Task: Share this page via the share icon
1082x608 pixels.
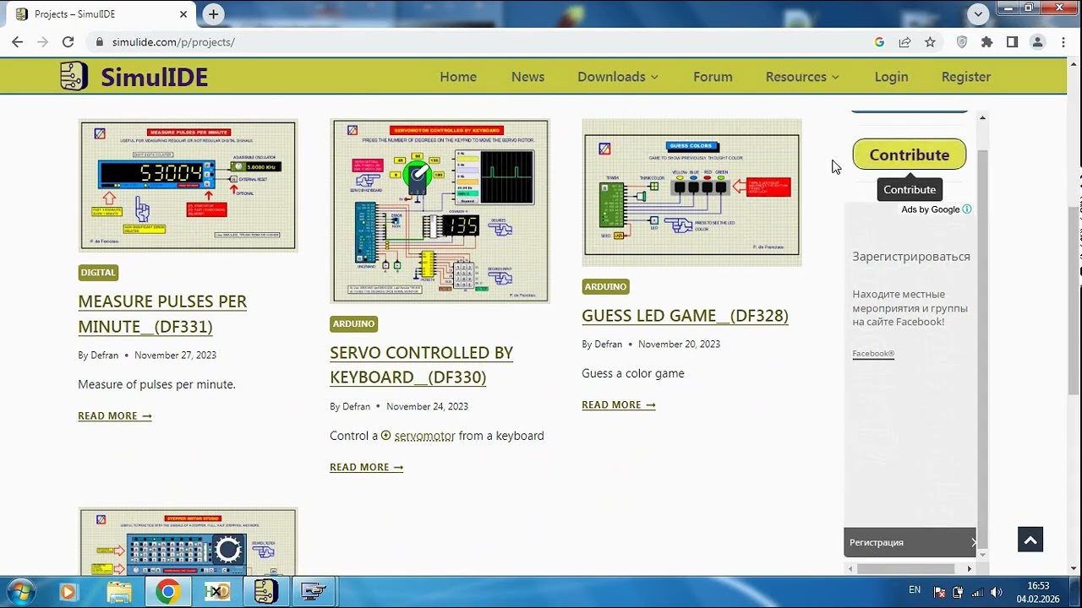Action: coord(904,41)
